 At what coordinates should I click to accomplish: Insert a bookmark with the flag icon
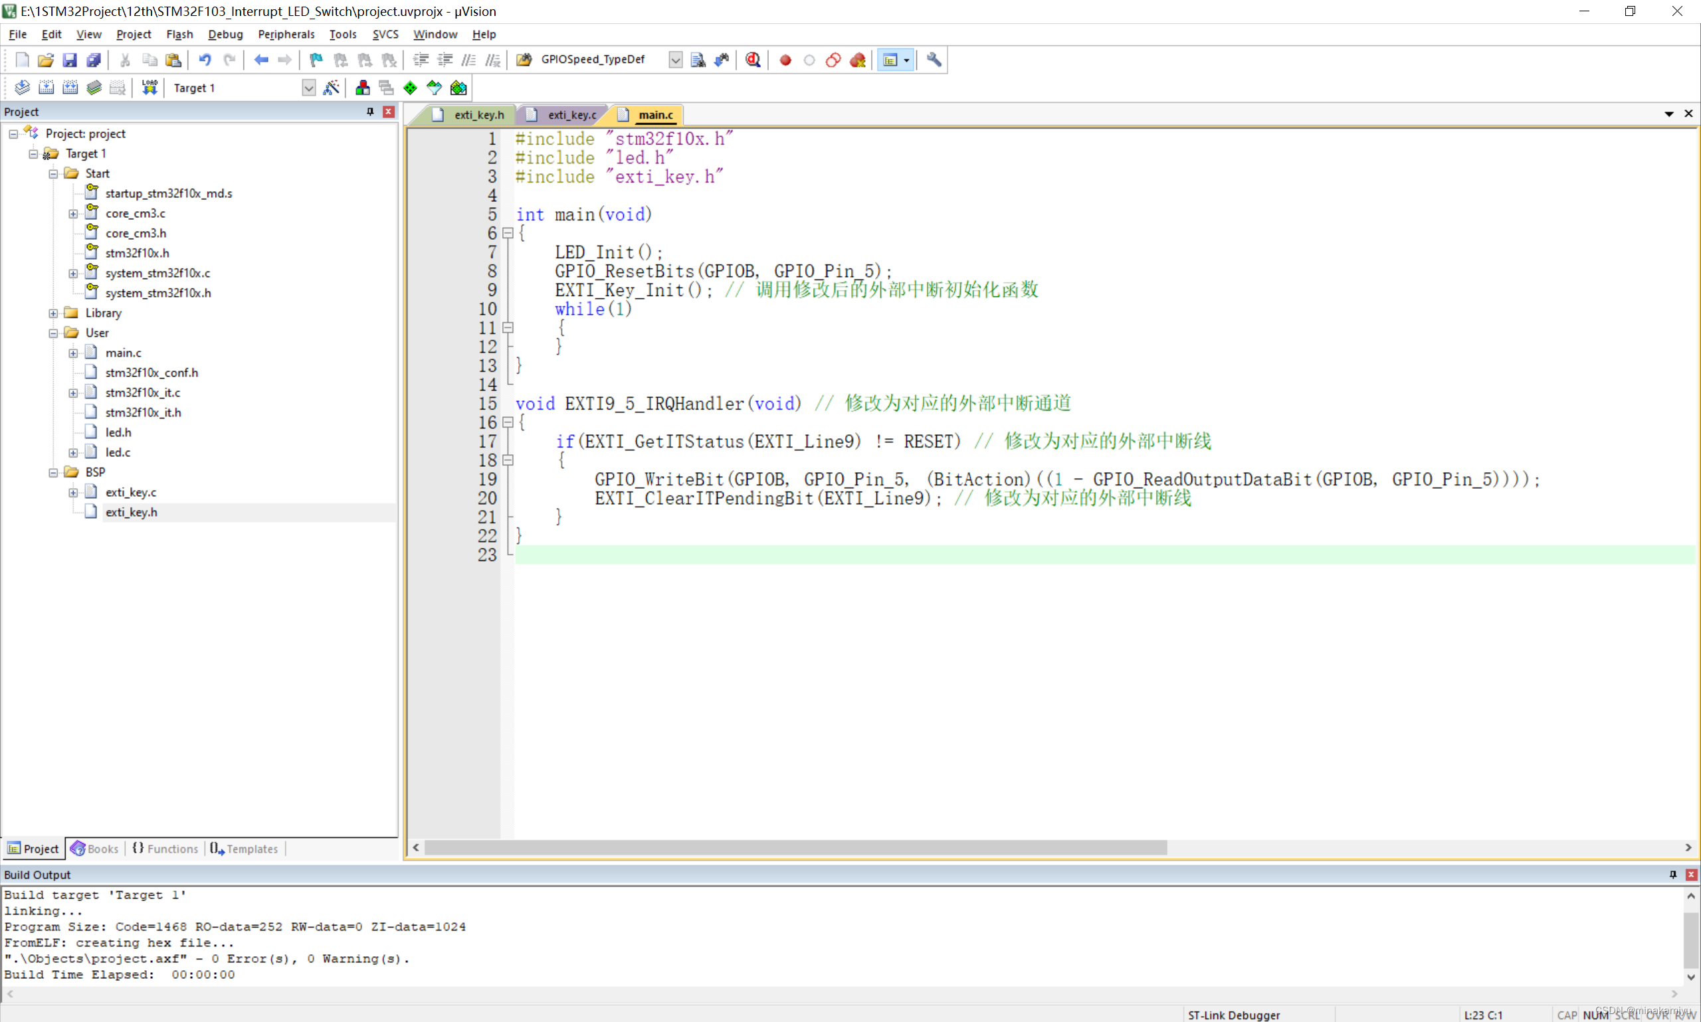coord(316,60)
